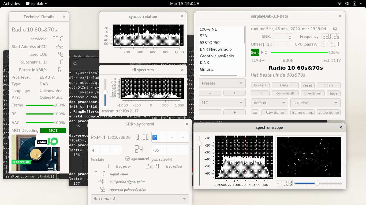366x205 pixels.
Task: Click the TII button
Action: [260, 93]
